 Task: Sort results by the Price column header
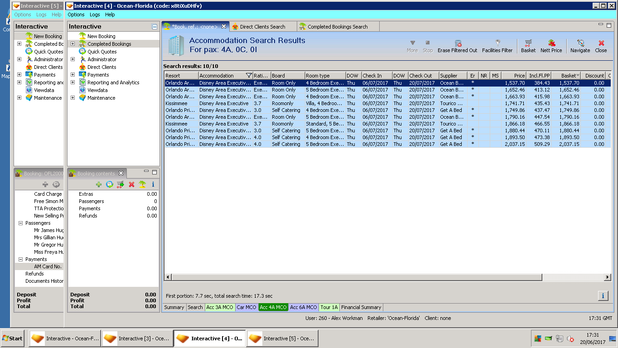pos(514,76)
